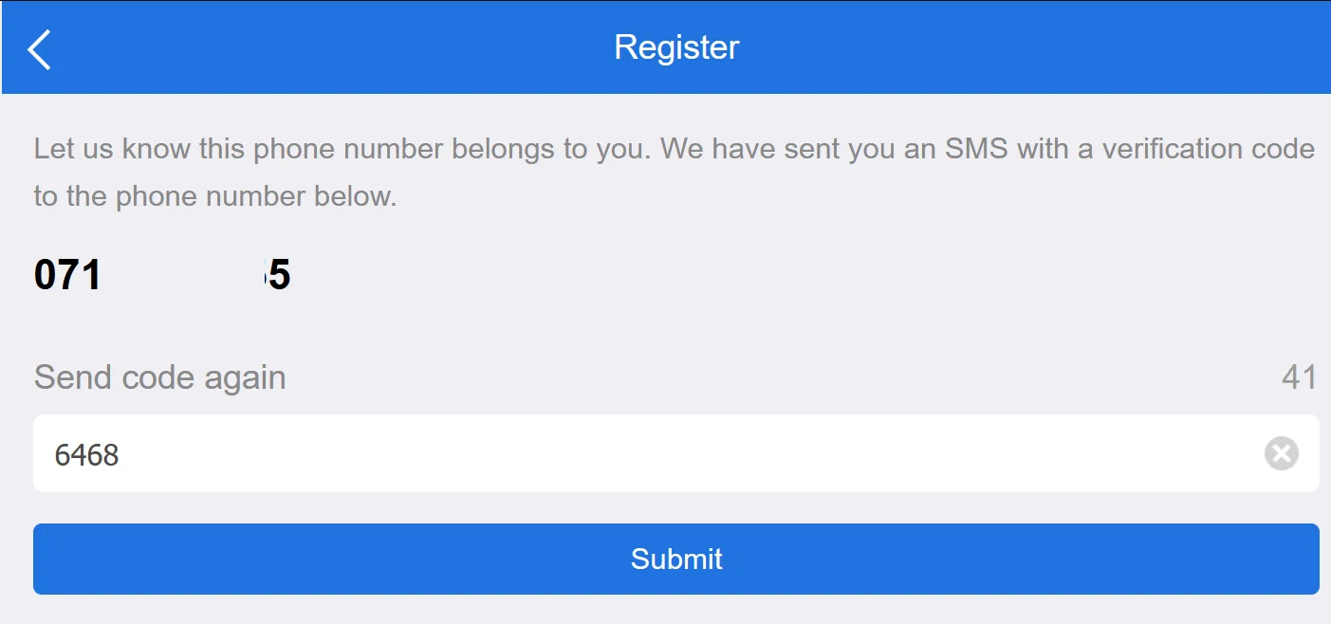Select the displayed phone number starting 071
The width and height of the screenshot is (1331, 624).
coord(162,276)
